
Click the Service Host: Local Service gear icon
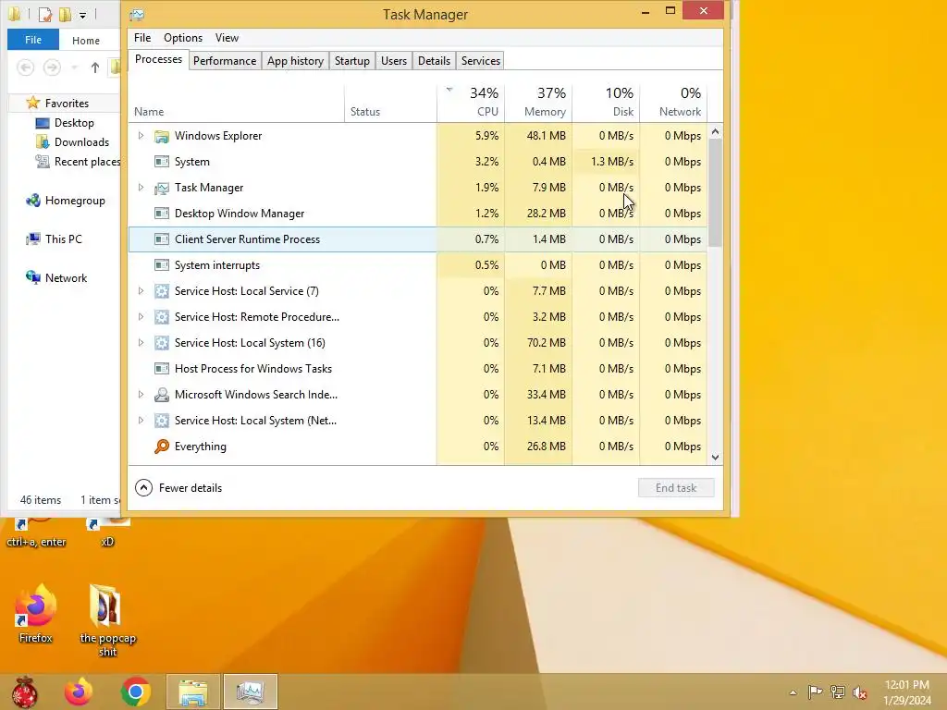(x=161, y=291)
